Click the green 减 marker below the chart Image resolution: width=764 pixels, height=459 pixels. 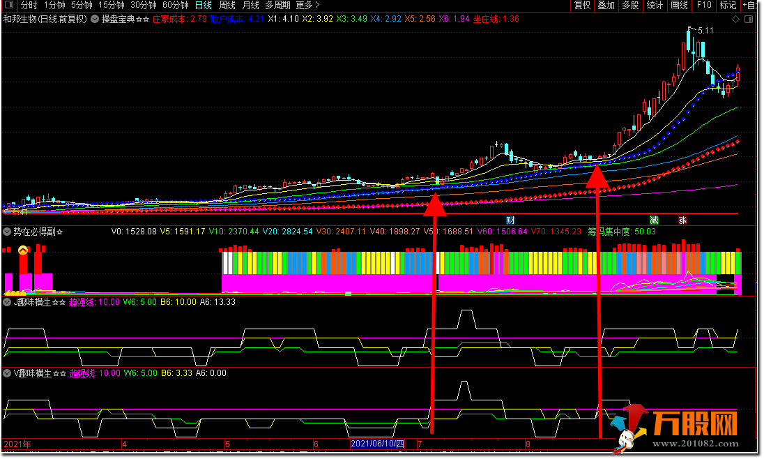point(654,220)
